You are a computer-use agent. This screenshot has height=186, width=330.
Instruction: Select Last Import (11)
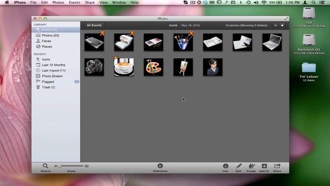click(x=56, y=70)
